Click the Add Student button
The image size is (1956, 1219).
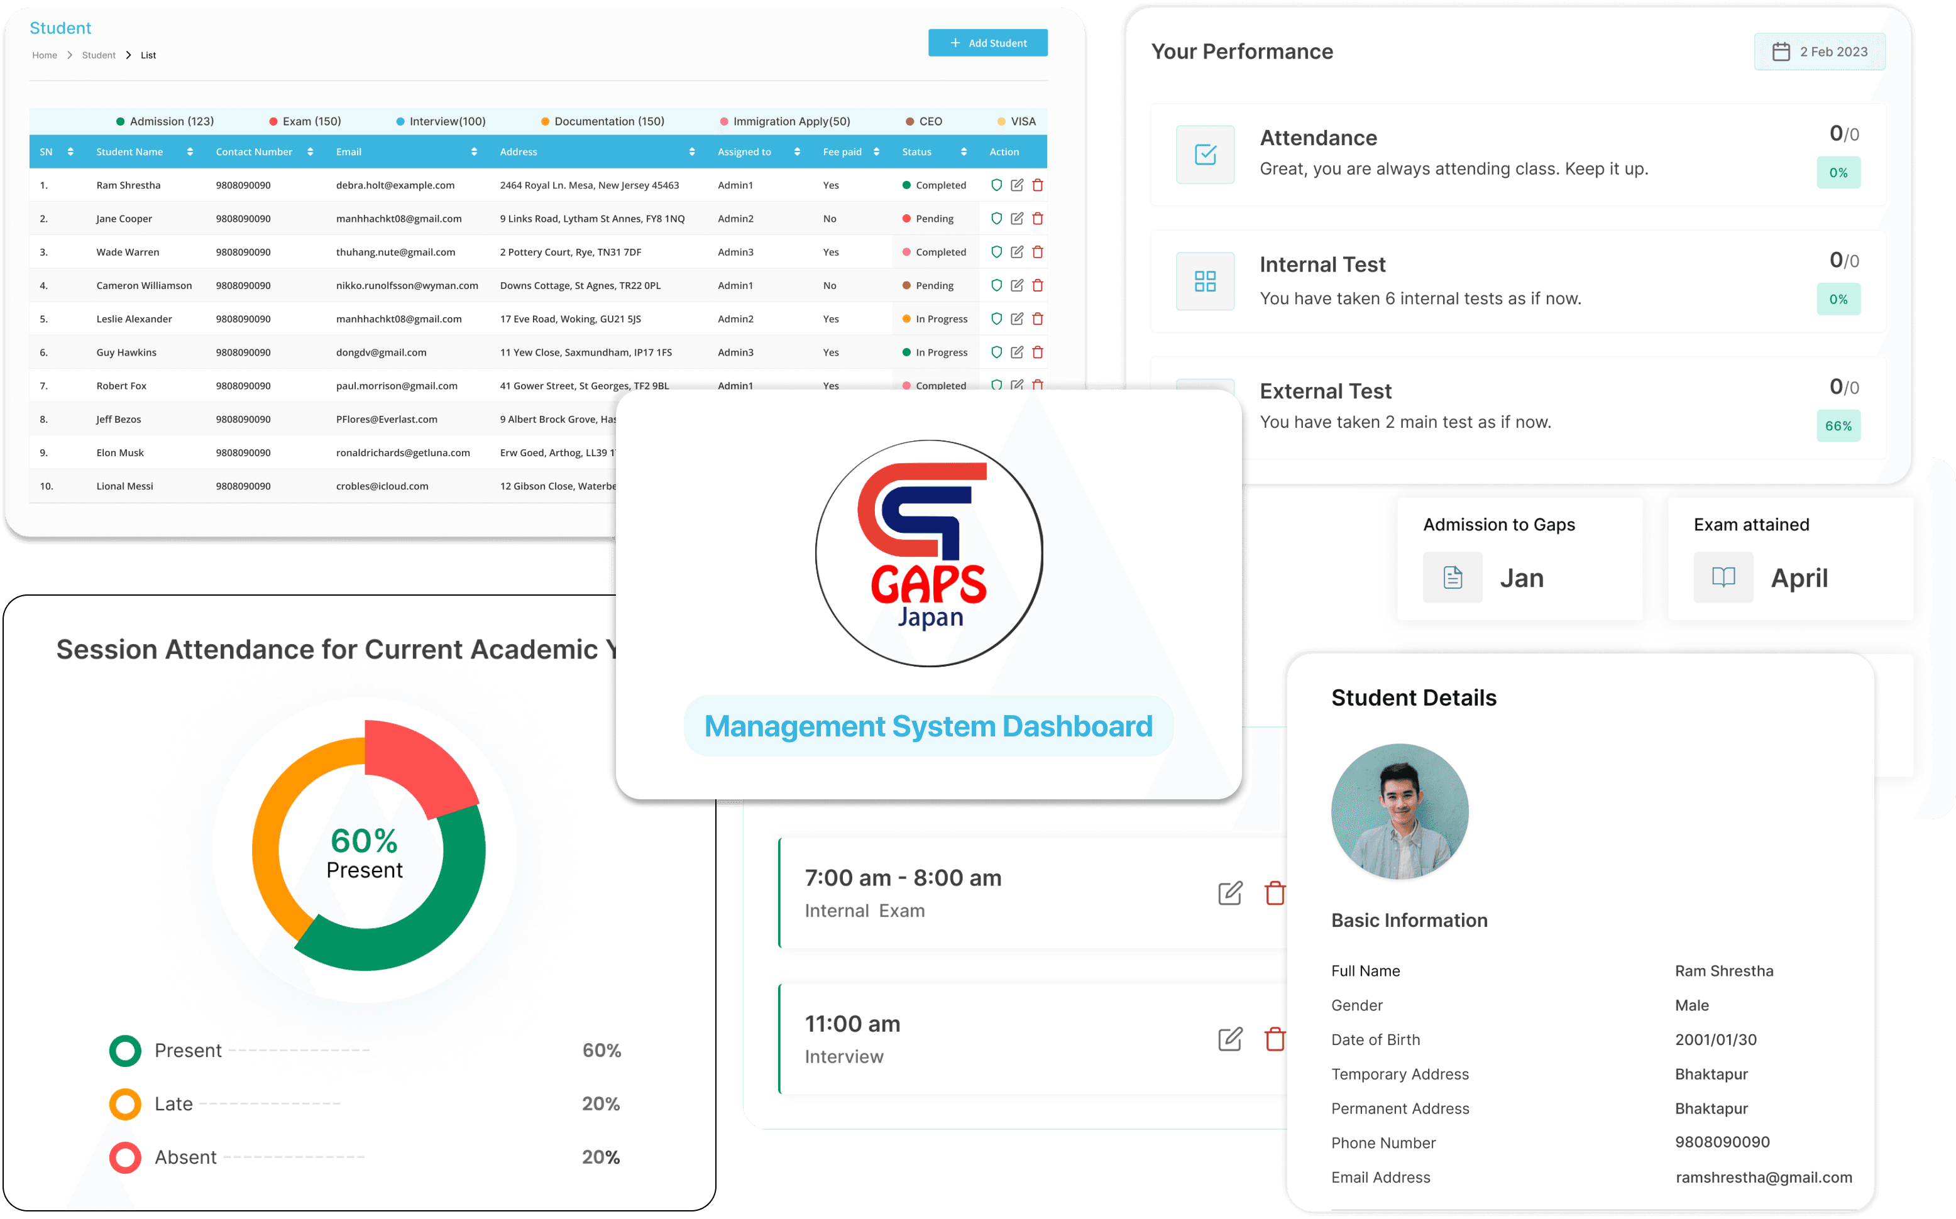pyautogui.click(x=987, y=43)
